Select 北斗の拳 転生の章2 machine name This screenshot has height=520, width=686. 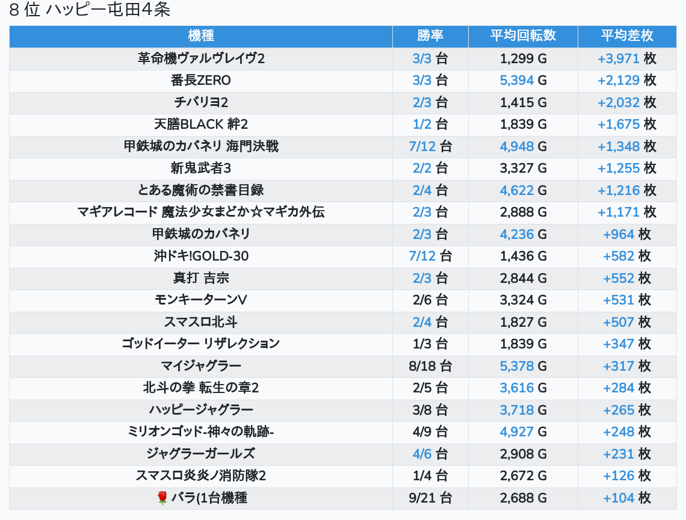pyautogui.click(x=201, y=388)
